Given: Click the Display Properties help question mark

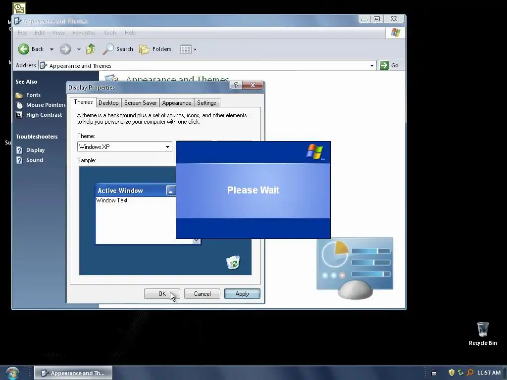Looking at the screenshot, I should (x=236, y=85).
